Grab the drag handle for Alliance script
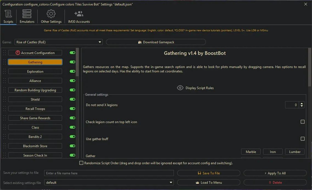312x190 pixels. 4,81
